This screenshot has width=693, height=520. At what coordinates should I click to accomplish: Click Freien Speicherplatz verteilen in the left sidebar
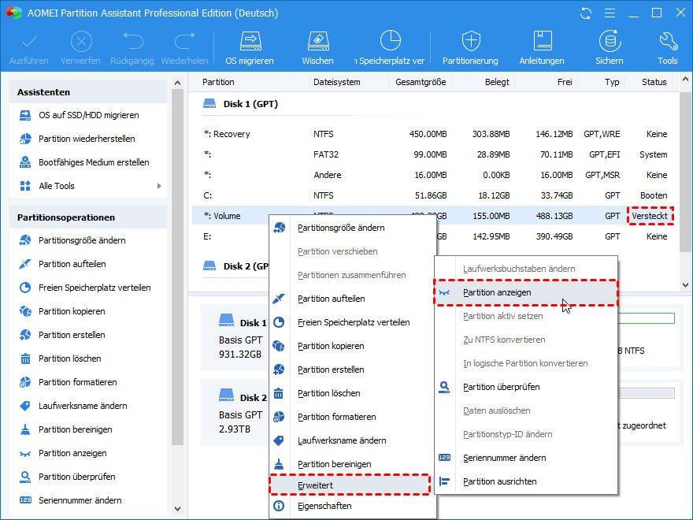pos(94,288)
